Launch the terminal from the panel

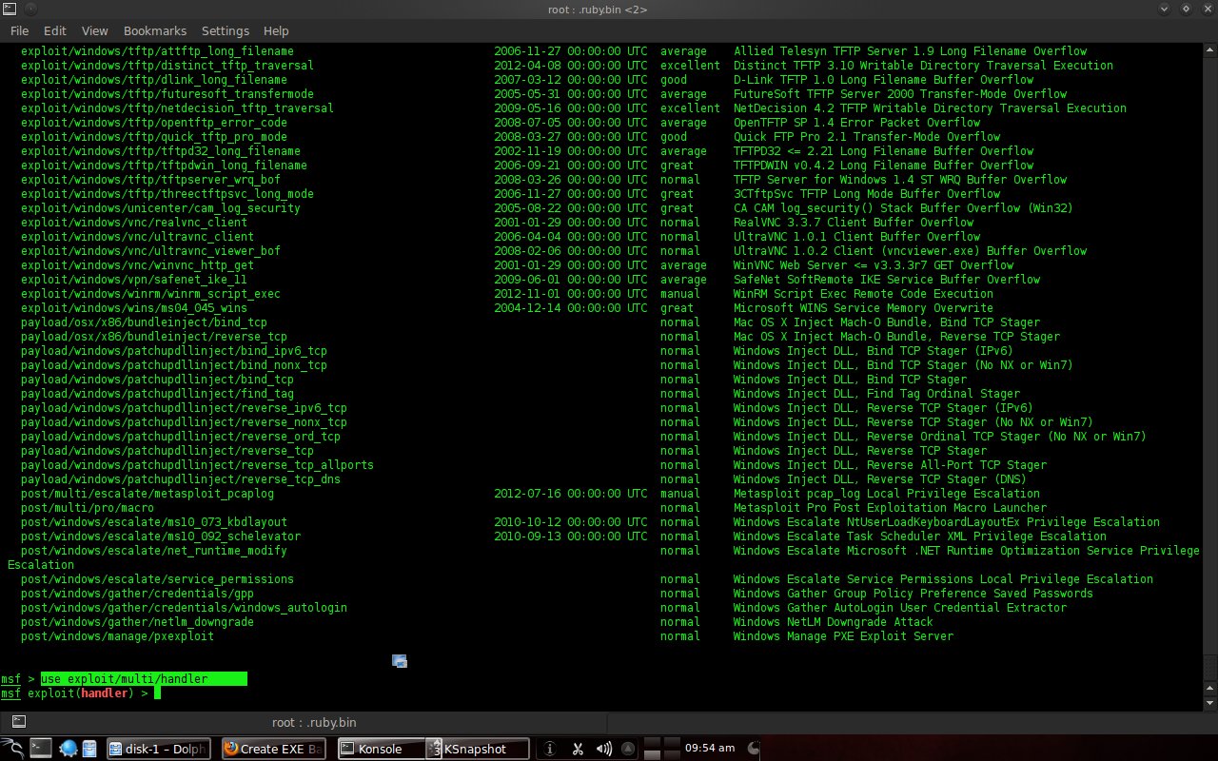pos(41,748)
